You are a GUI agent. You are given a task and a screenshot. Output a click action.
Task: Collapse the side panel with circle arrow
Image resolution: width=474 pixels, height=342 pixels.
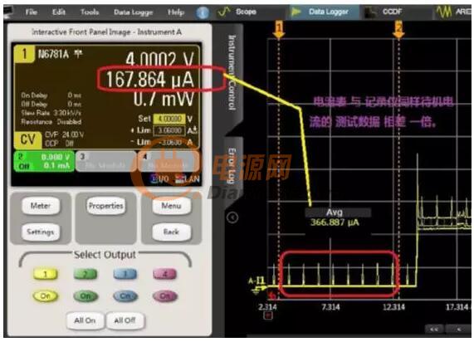pos(232,217)
